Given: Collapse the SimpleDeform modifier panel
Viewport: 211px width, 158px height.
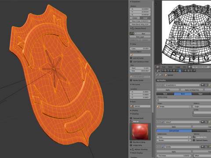Looking at the screenshot, I should (x=158, y=85).
